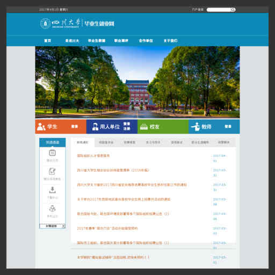The image size is (275, 275).
Task: Switch to the third news tab
Action: coord(129,142)
